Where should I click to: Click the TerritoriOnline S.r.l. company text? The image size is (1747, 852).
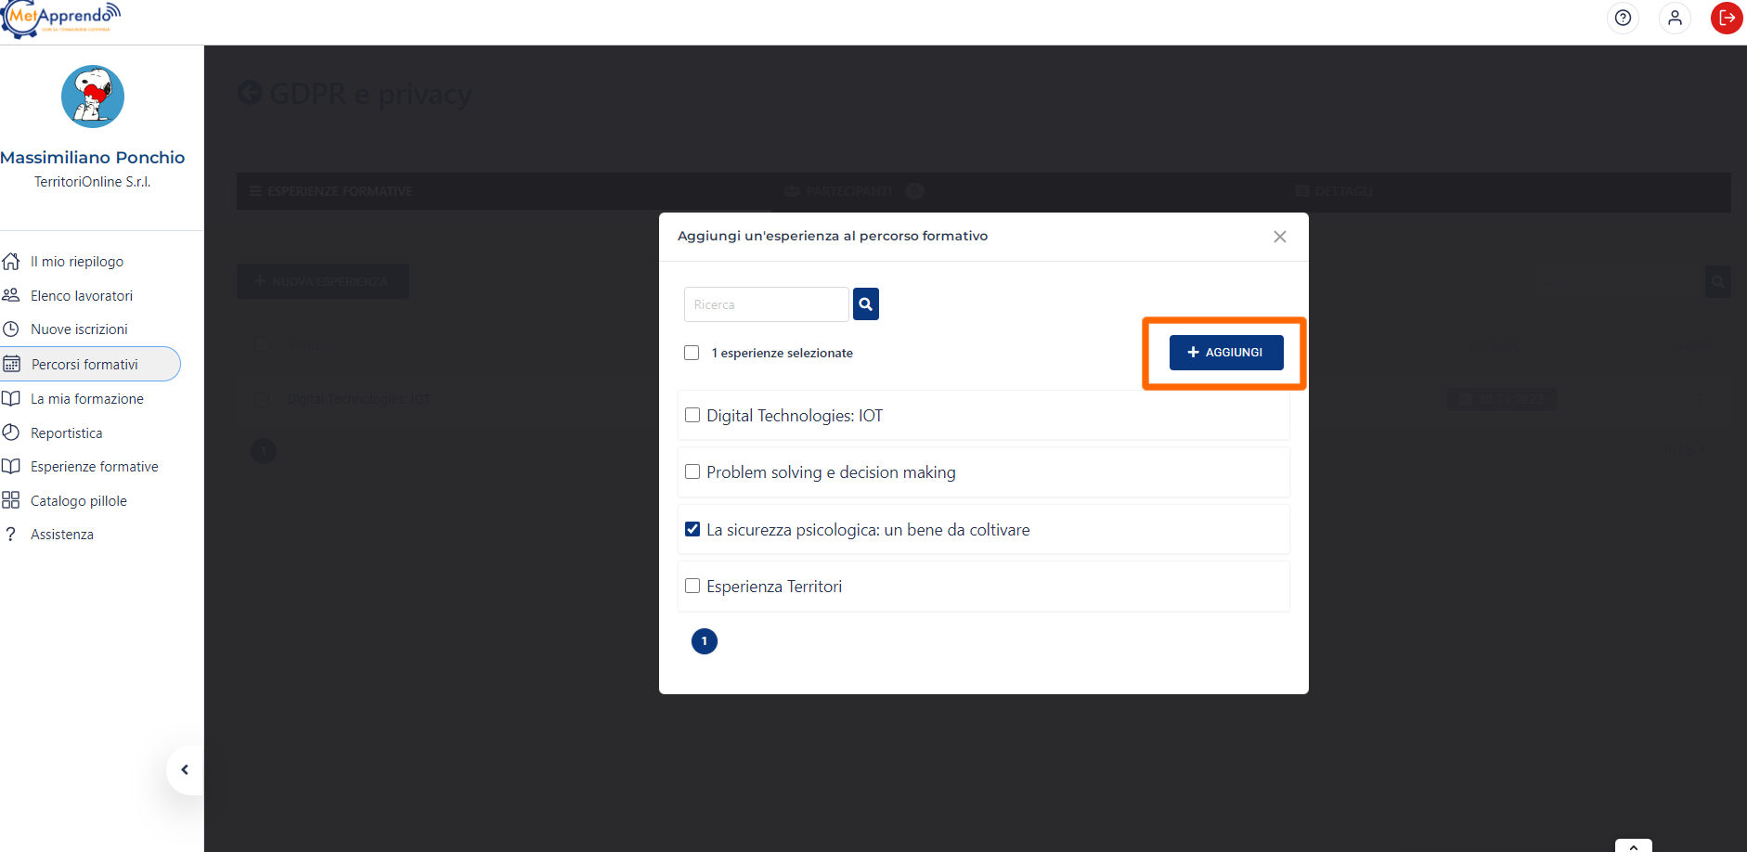93,182
